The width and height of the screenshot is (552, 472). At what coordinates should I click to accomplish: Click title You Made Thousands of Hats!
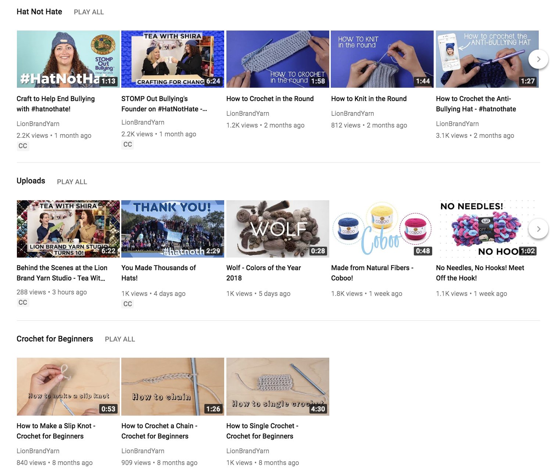[159, 273]
